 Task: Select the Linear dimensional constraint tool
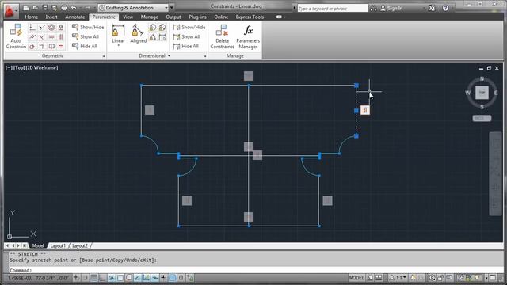click(x=118, y=33)
